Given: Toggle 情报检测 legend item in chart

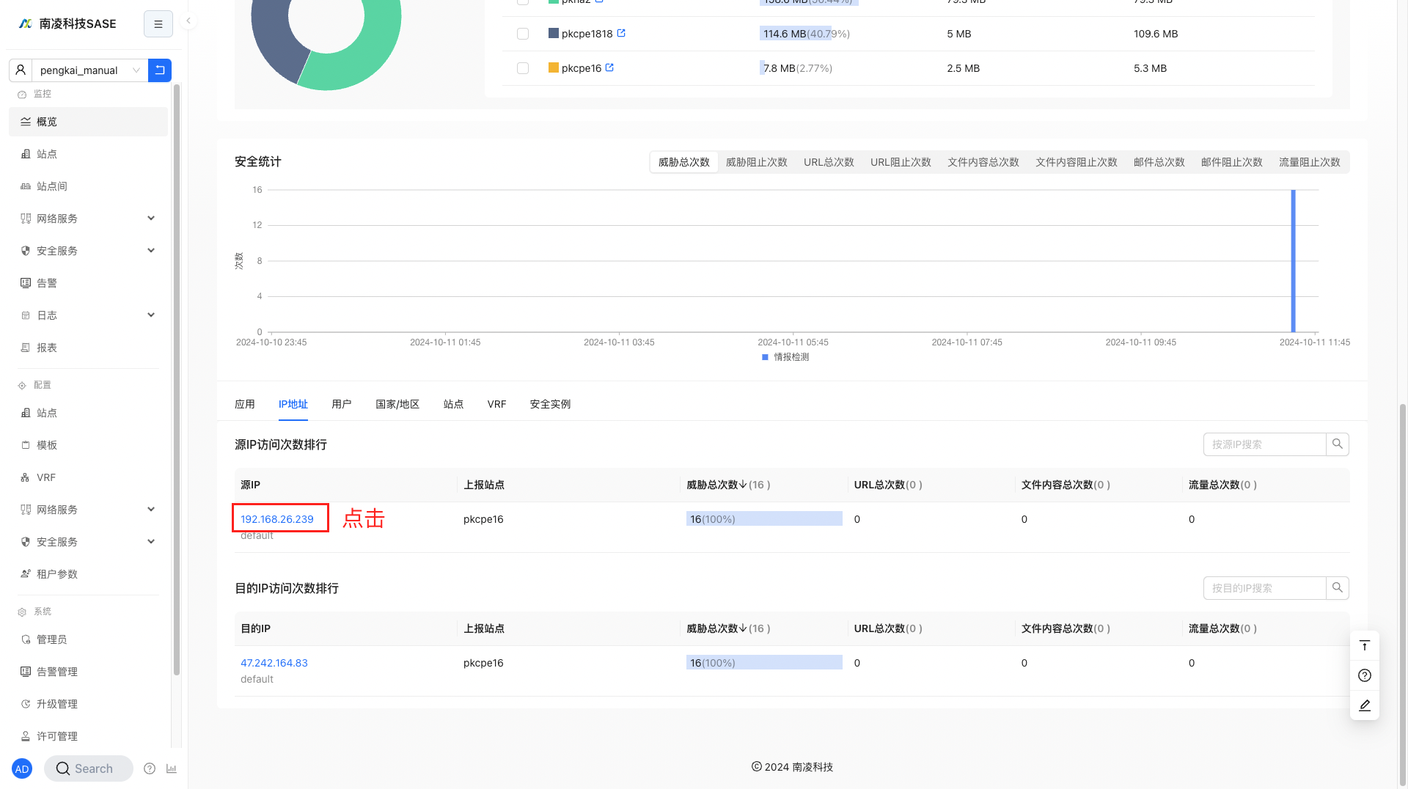Looking at the screenshot, I should (x=785, y=357).
